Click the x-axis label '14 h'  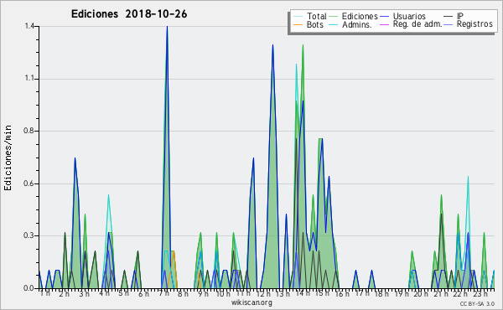[x=303, y=293]
